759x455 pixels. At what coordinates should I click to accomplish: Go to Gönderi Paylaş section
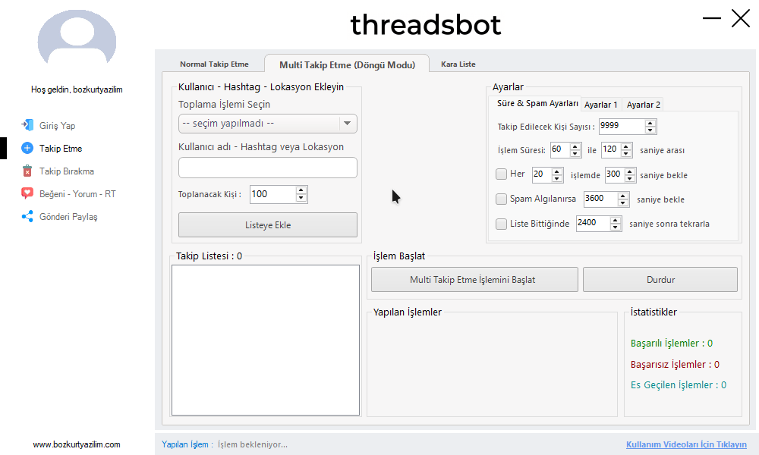click(x=68, y=217)
